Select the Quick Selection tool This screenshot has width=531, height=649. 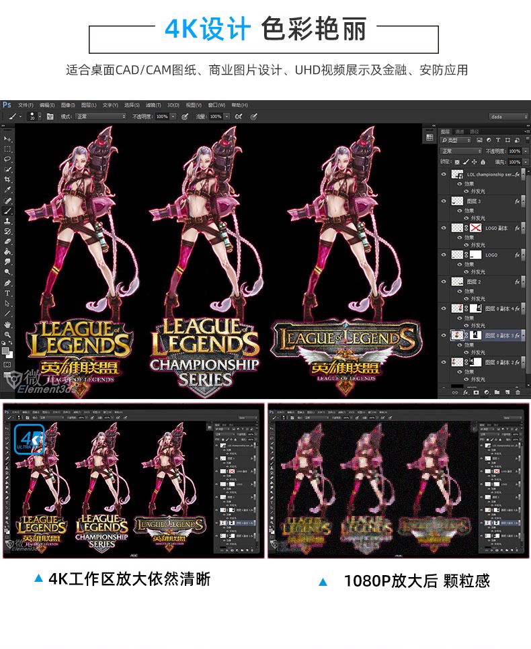pos(7,170)
